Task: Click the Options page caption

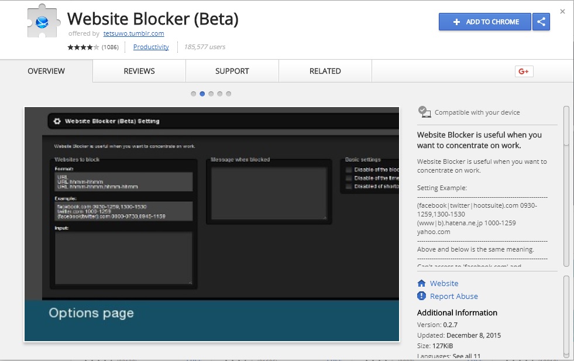Action: [x=91, y=314]
